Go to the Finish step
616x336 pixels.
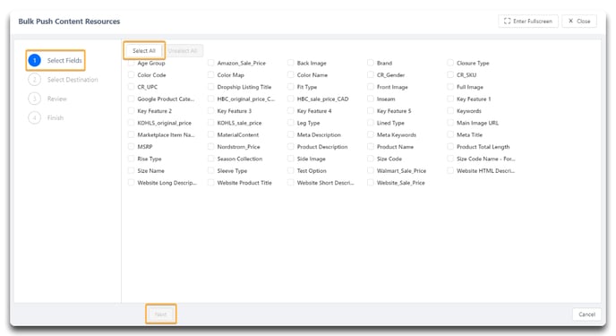point(46,117)
